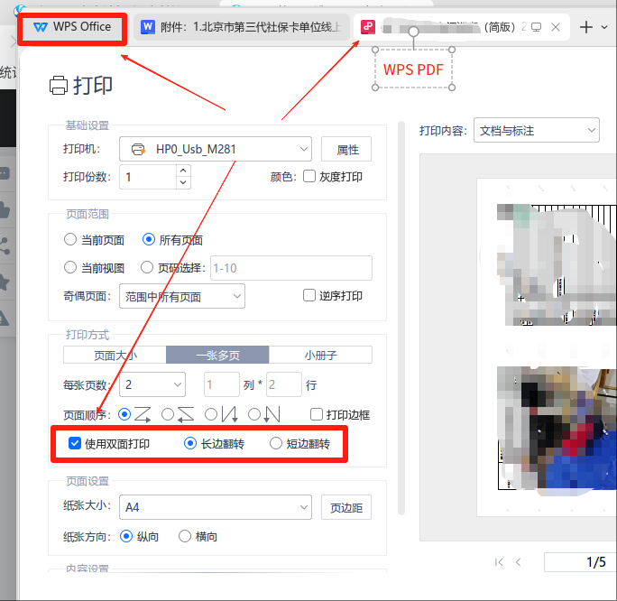Select 当前页面 radio button

click(x=70, y=239)
